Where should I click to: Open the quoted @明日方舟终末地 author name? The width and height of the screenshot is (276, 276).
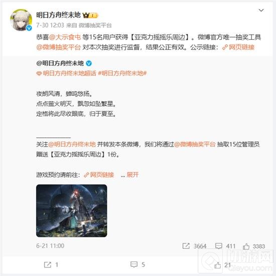coord(60,63)
